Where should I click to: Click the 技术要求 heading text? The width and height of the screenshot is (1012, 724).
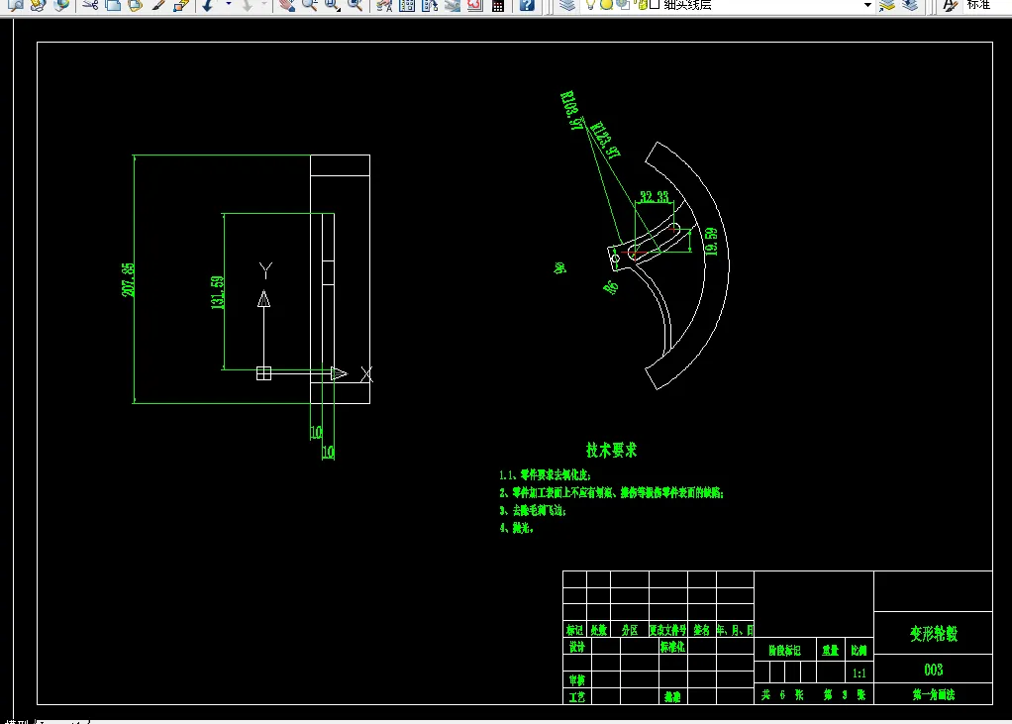coord(611,450)
